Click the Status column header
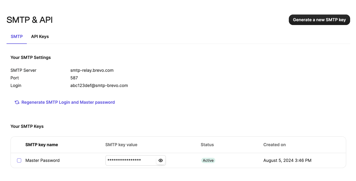This screenshot has height=181, width=356. tap(207, 145)
